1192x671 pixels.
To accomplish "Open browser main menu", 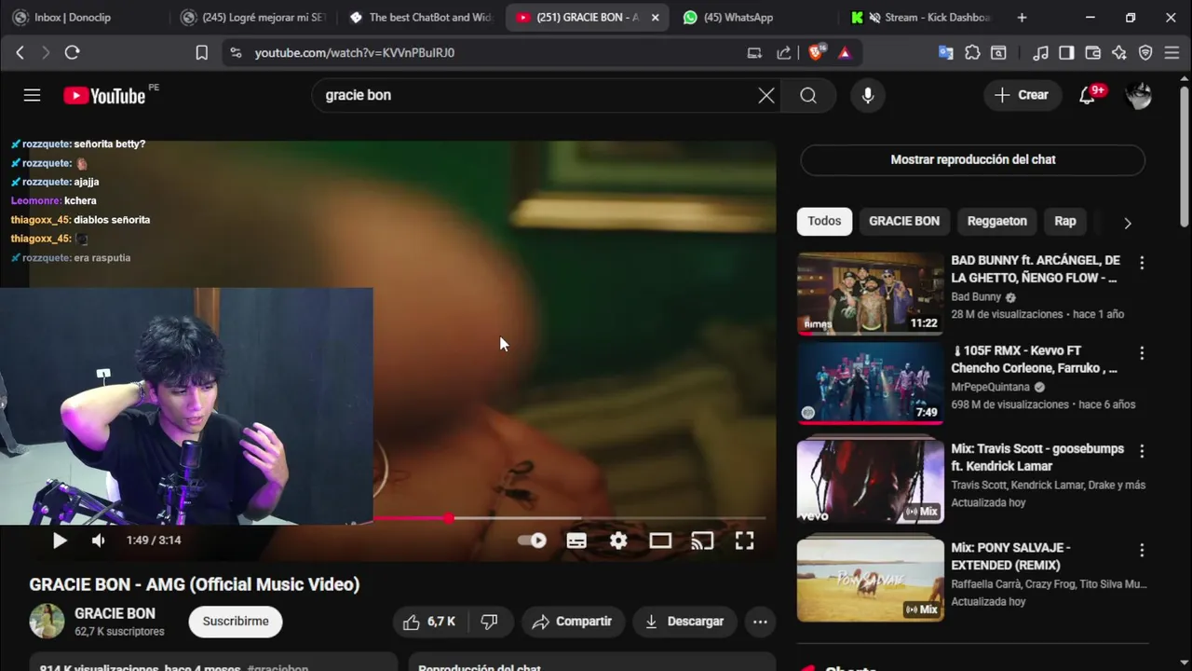I will coord(1172,53).
